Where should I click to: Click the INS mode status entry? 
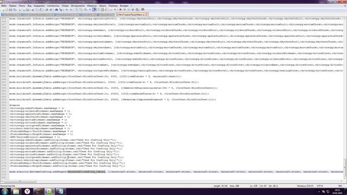coord(340,186)
